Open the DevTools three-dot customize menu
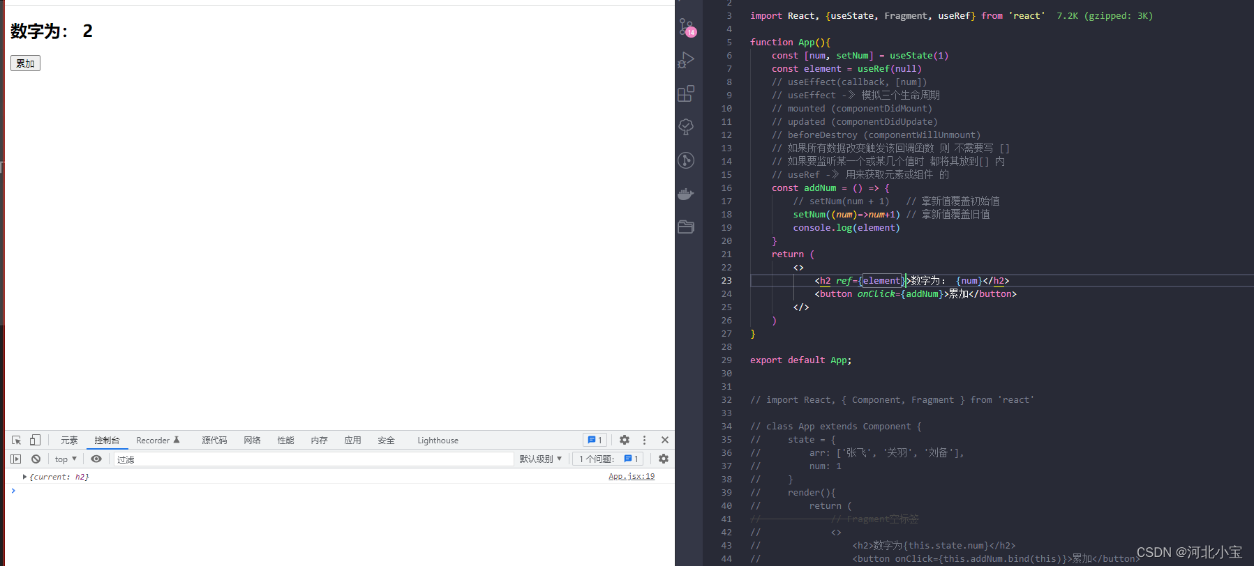Image resolution: width=1254 pixels, height=566 pixels. click(x=644, y=440)
